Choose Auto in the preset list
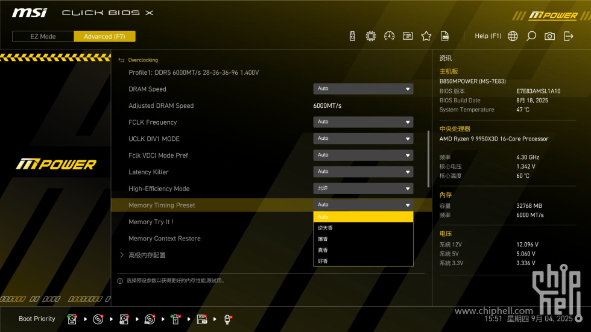591x332 pixels. click(x=363, y=217)
